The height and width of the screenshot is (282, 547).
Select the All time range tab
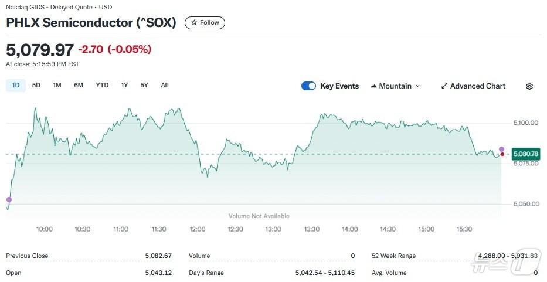coord(165,86)
